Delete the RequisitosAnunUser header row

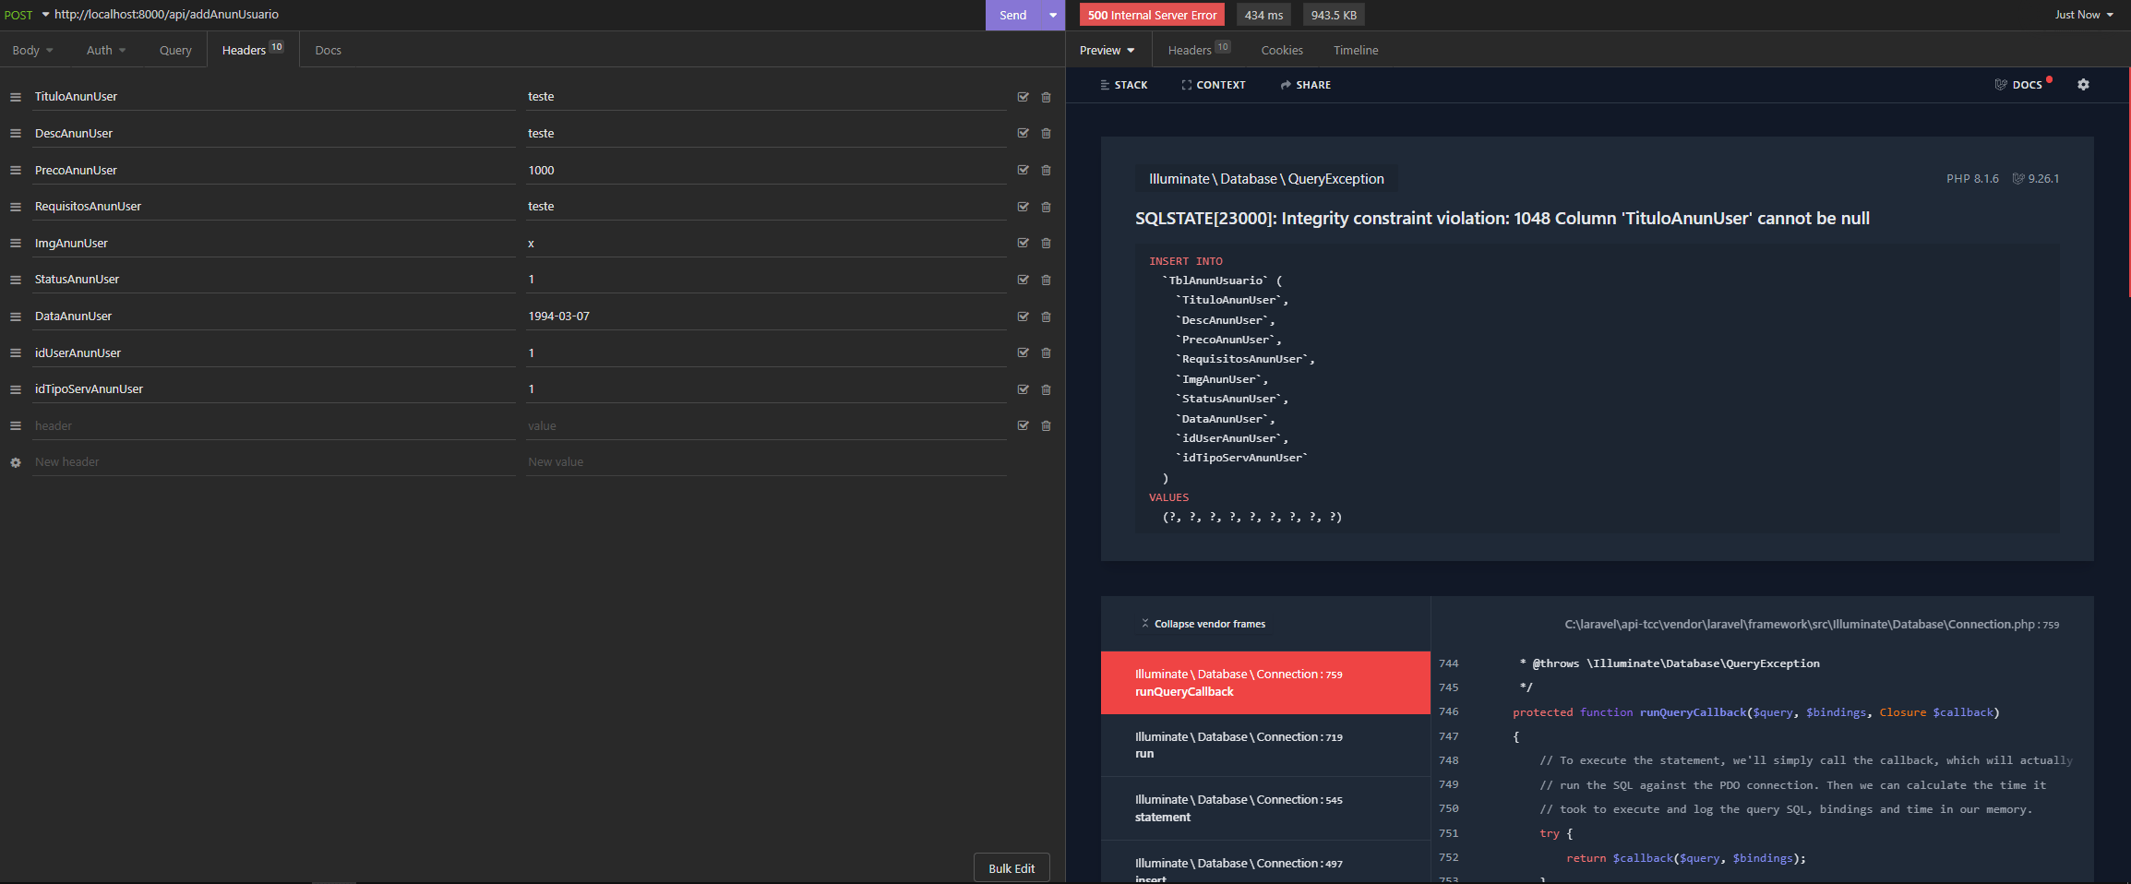pyautogui.click(x=1046, y=207)
